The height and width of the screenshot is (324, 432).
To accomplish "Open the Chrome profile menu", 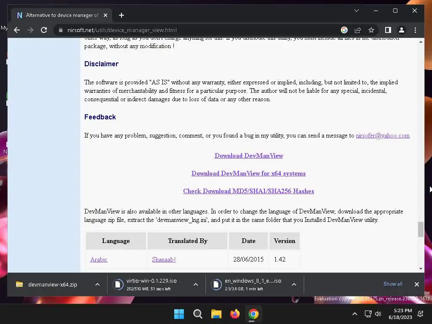I will (402, 30).
